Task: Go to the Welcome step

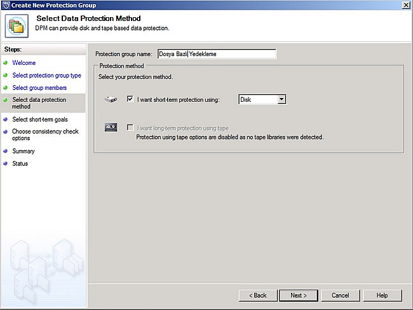Action: pos(24,63)
